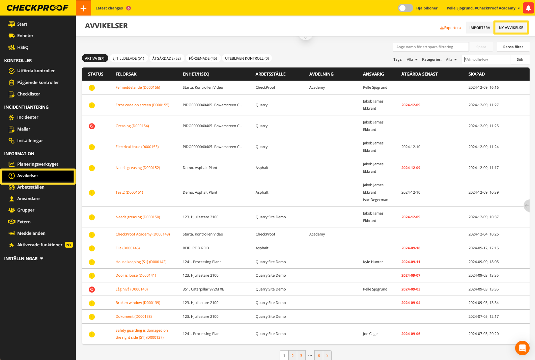Open the Kategorier filter dropdown
This screenshot has width=535, height=360.
(451, 60)
